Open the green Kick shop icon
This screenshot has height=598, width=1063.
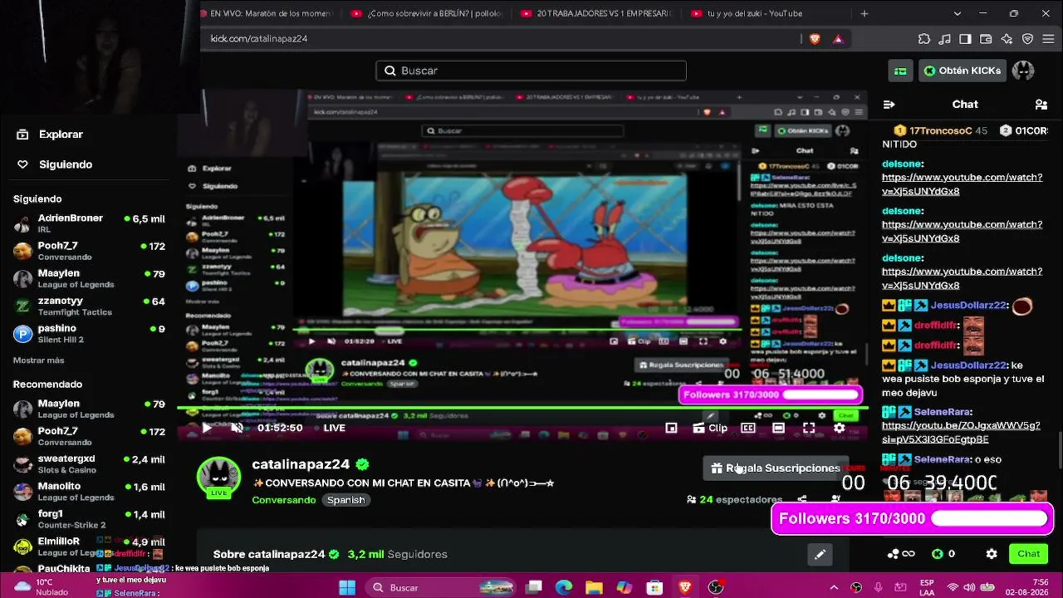point(900,71)
